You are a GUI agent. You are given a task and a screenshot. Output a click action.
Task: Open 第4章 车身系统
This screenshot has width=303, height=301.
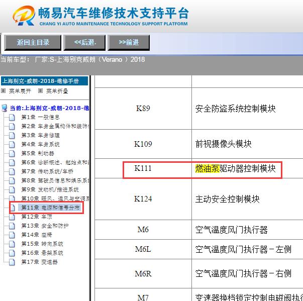pos(40,145)
